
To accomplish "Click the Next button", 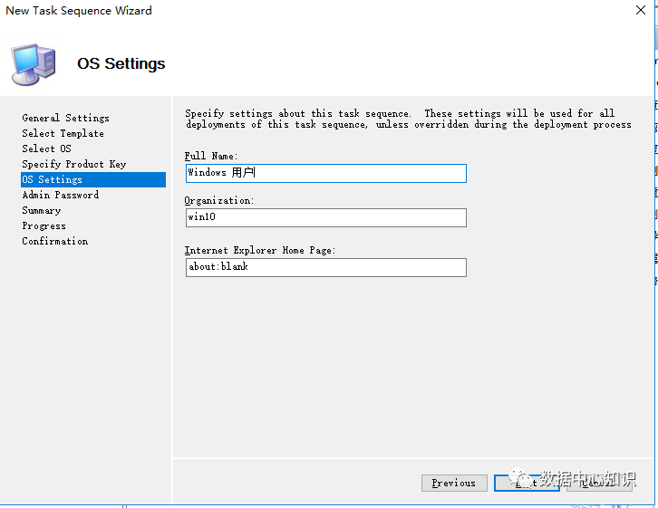I will coord(526,483).
